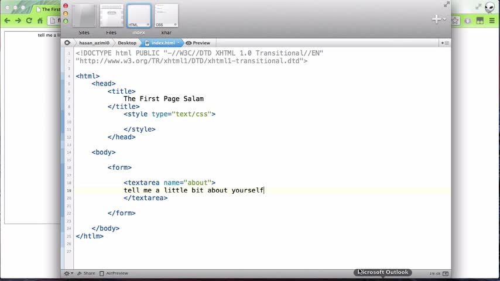
Task: Click the <html> opening tag
Action: click(x=88, y=76)
